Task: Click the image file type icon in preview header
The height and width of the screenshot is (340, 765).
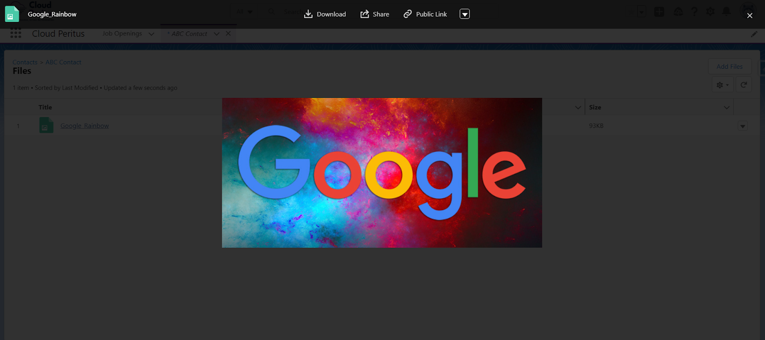Action: click(x=12, y=14)
